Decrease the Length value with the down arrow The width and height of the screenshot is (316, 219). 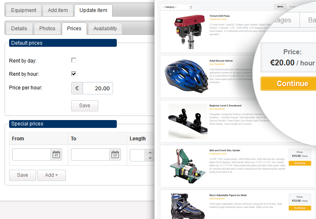click(x=150, y=158)
